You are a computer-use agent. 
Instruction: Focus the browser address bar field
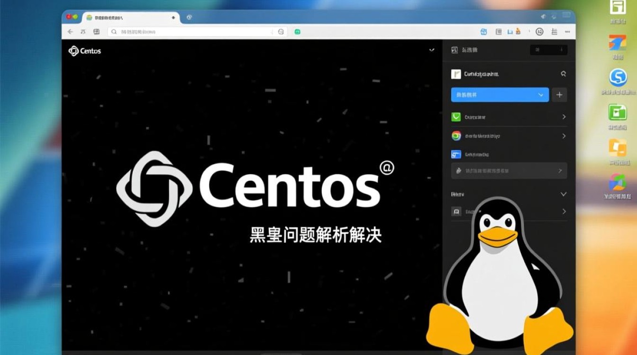[x=197, y=32]
